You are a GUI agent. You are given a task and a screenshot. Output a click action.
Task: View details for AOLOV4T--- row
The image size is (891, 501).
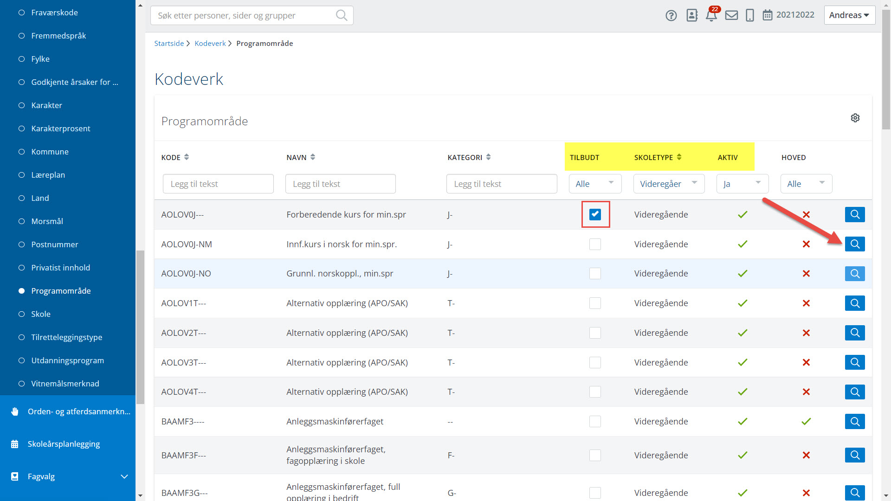(855, 392)
